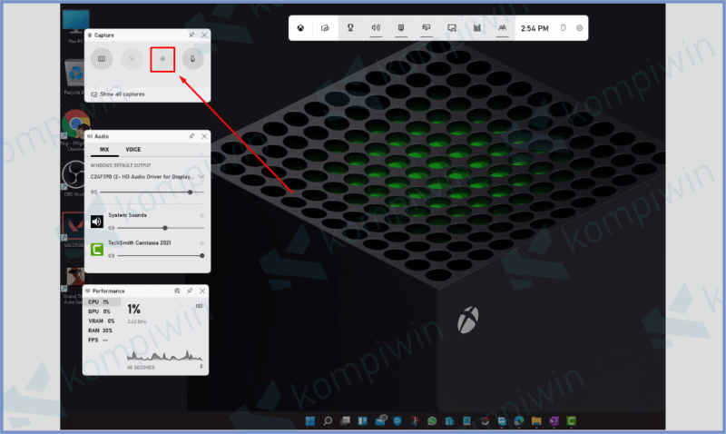Select the CPU metric row

[x=103, y=302]
